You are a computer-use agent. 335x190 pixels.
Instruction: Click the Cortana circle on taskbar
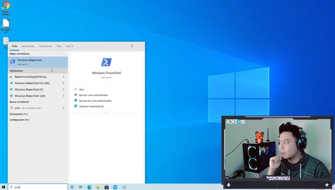click(72, 187)
